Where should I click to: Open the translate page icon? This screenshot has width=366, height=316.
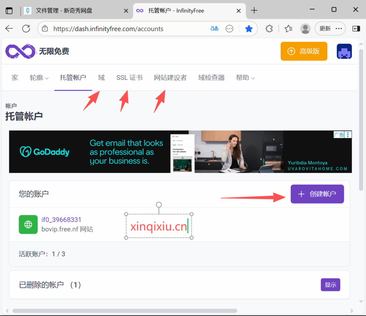click(x=214, y=29)
